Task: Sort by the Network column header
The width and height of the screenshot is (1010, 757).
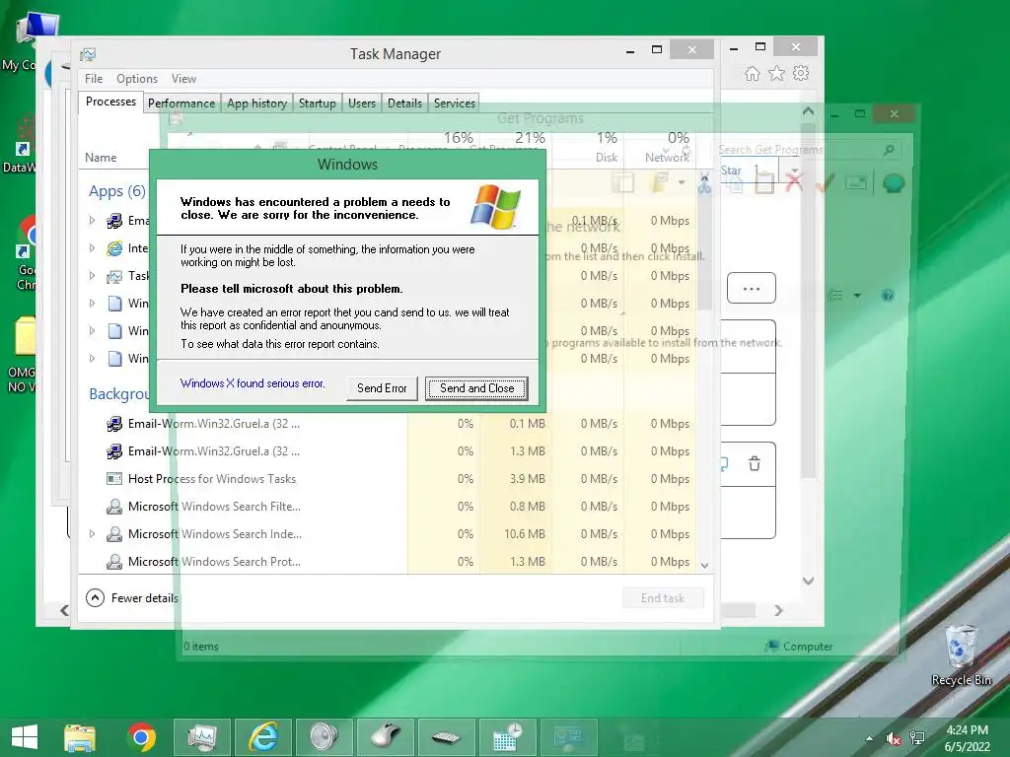Action: tap(668, 158)
